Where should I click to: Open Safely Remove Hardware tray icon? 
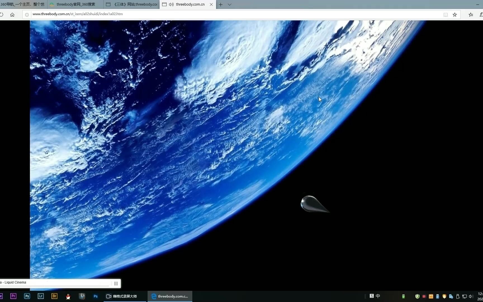(x=458, y=296)
